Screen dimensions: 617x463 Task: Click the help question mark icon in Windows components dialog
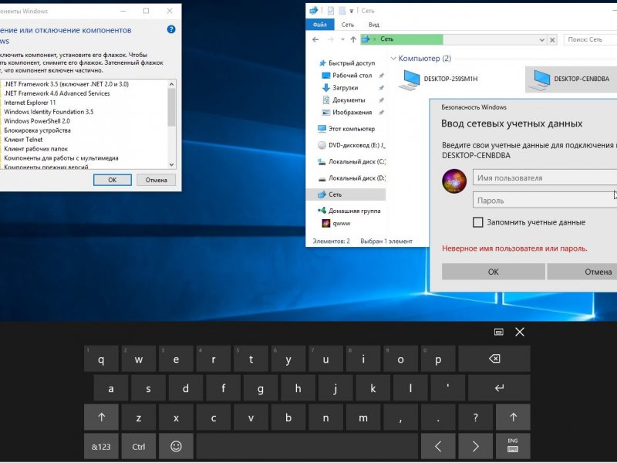click(x=171, y=29)
